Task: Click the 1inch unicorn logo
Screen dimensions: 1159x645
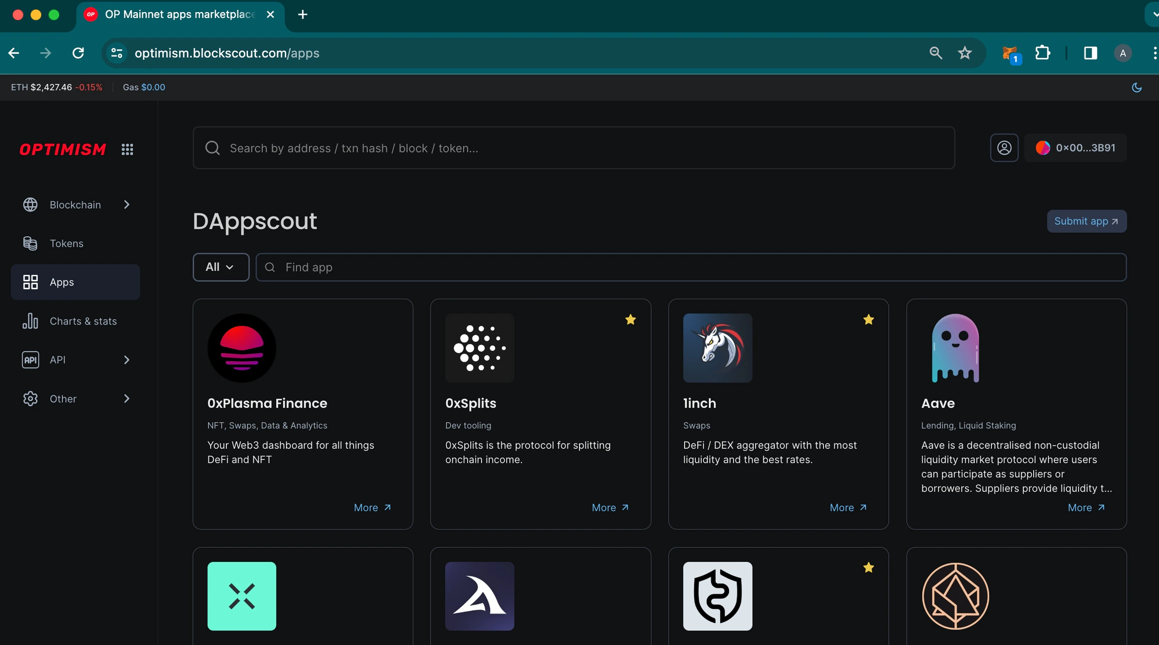Action: [717, 348]
